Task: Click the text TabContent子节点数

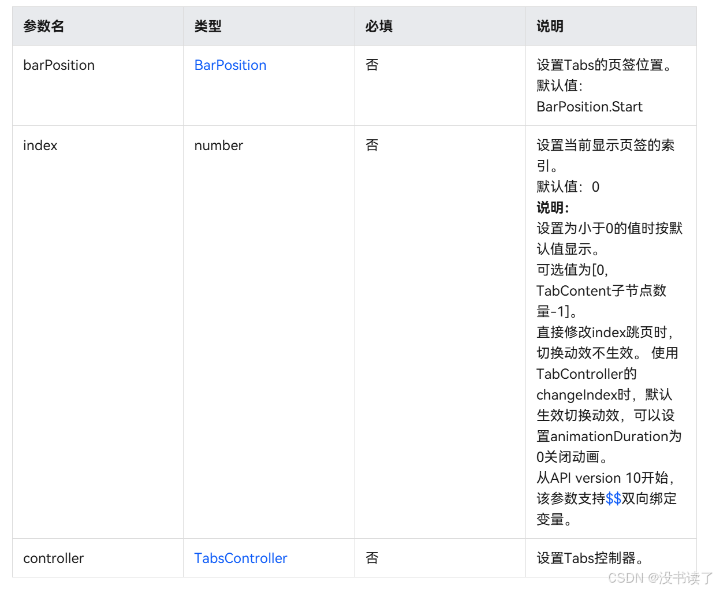Action: (602, 291)
